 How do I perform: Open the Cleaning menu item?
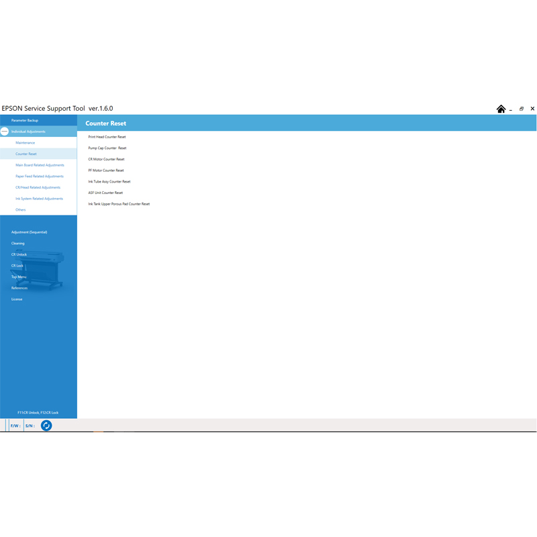tap(18, 243)
